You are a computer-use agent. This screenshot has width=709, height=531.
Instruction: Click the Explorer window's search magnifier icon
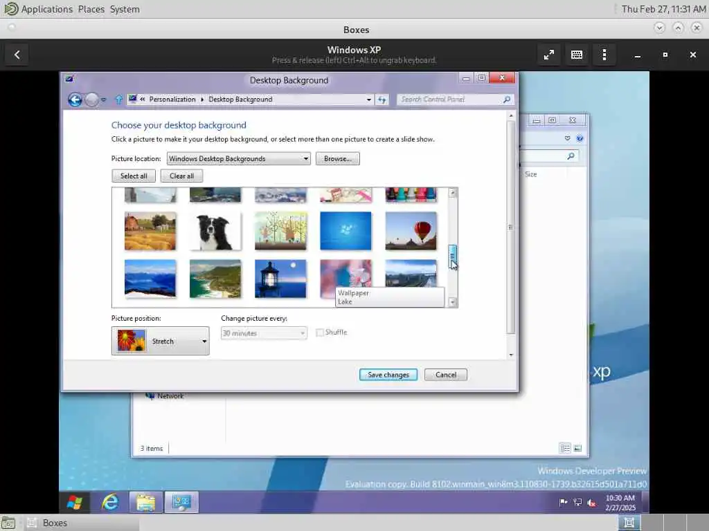click(571, 156)
